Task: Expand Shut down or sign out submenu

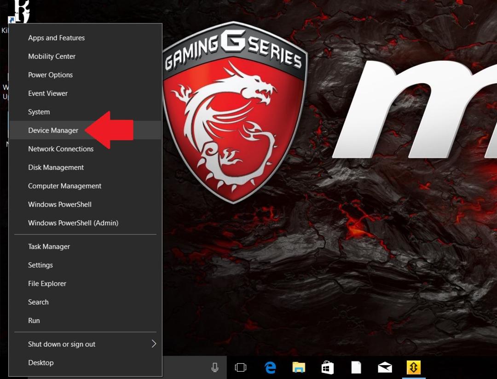Action: point(85,344)
